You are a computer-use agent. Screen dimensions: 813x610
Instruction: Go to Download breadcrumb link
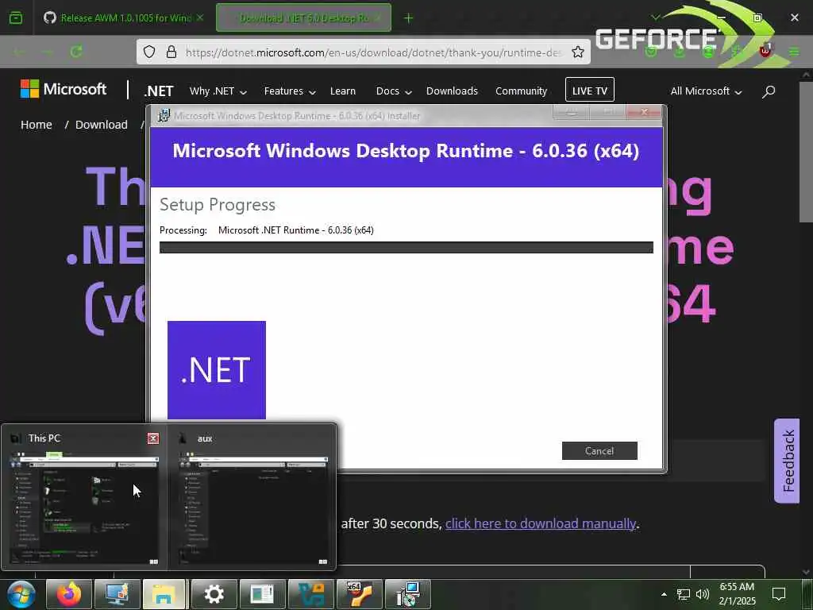101,125
